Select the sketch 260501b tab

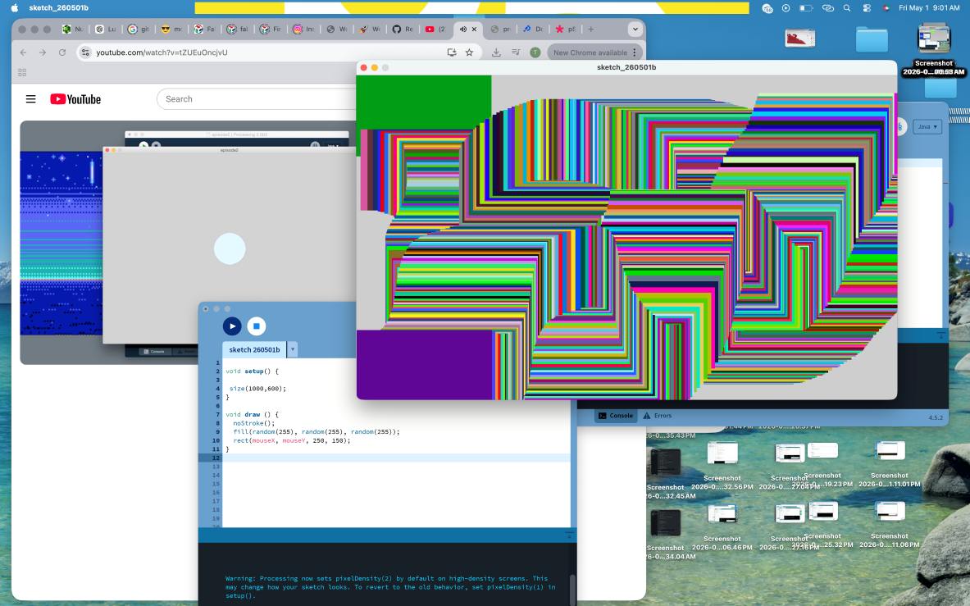(x=254, y=349)
